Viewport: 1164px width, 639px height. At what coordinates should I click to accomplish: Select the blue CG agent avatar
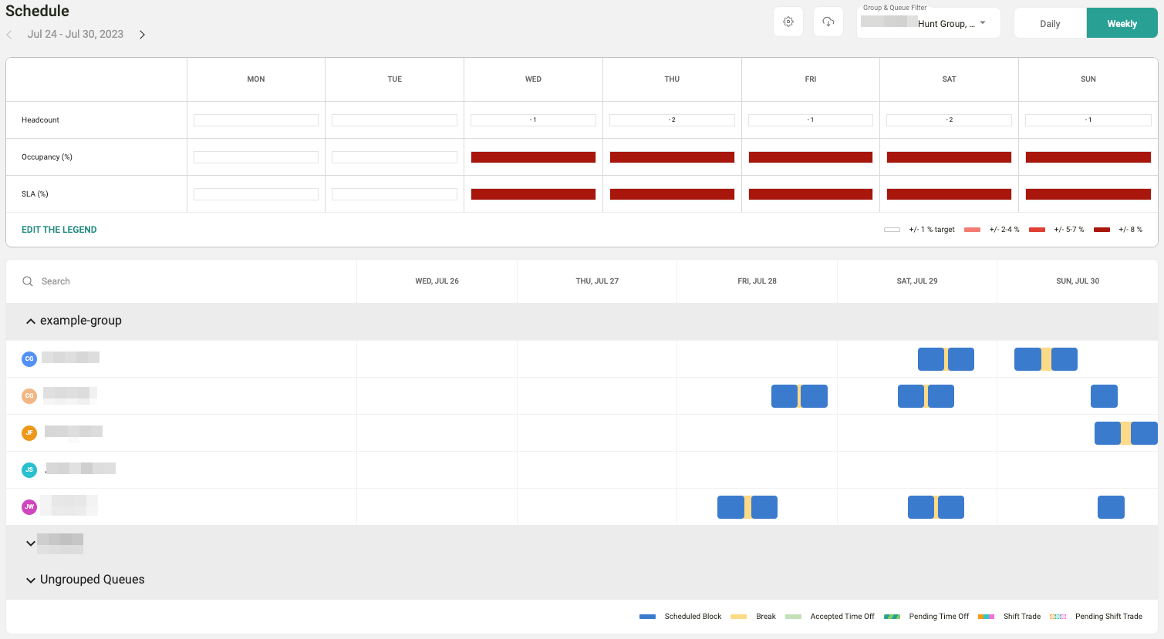tap(29, 358)
